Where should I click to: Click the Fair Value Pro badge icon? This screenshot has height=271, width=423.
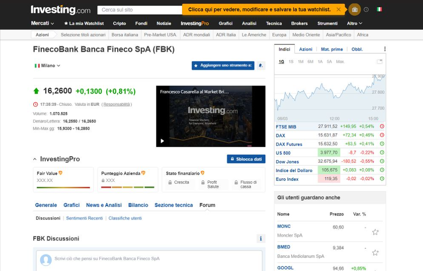60,173
